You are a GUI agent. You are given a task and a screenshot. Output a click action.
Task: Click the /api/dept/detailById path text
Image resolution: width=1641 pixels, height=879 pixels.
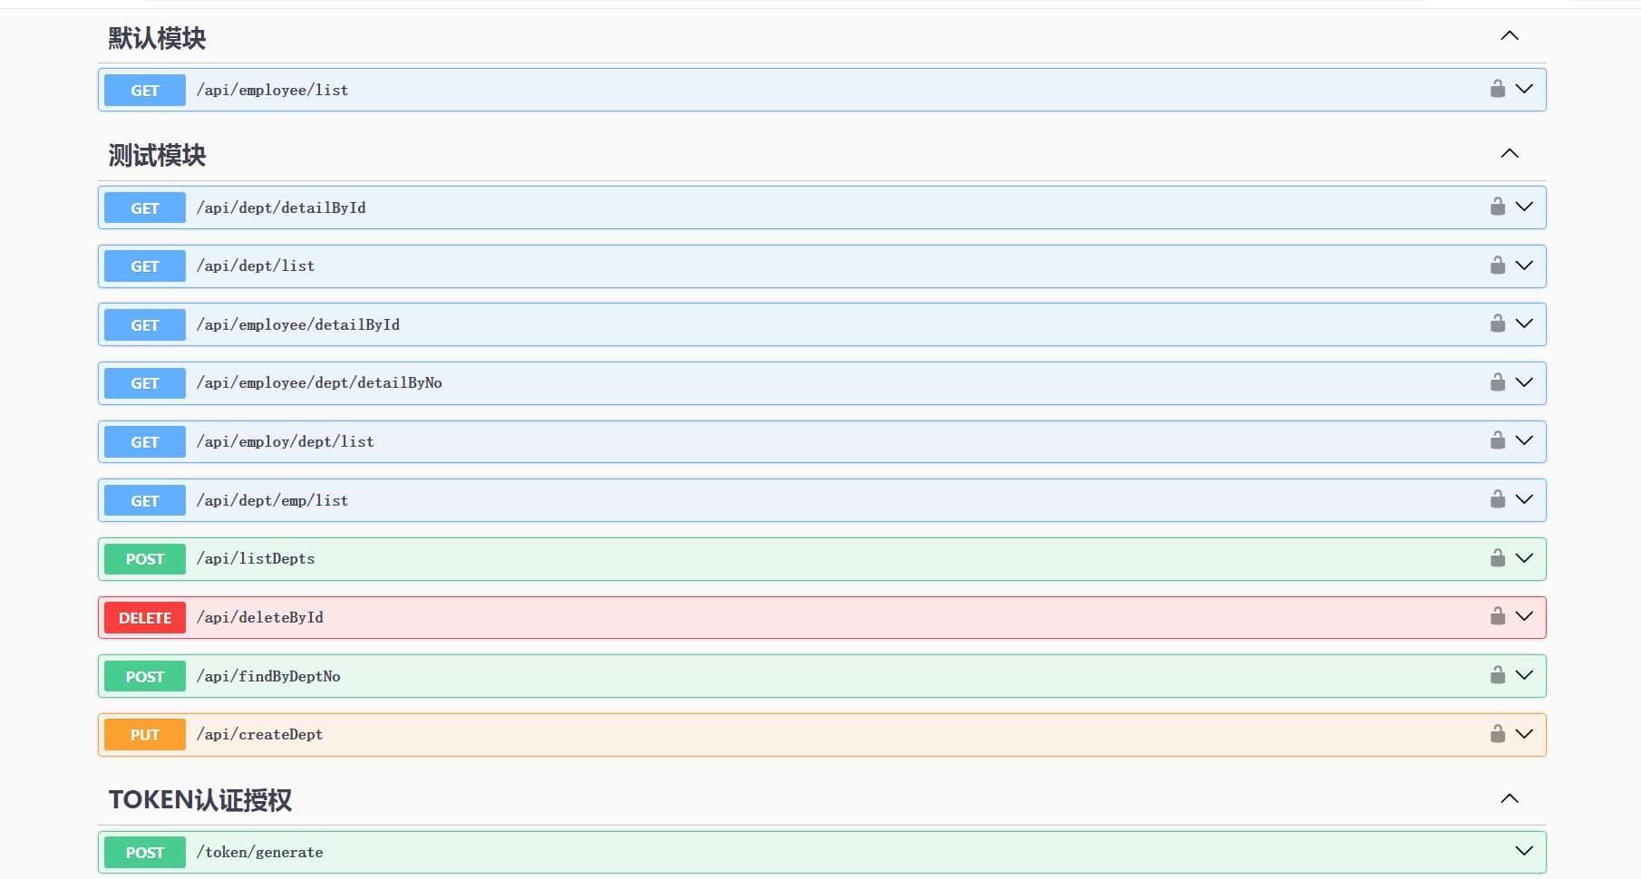[x=281, y=208]
